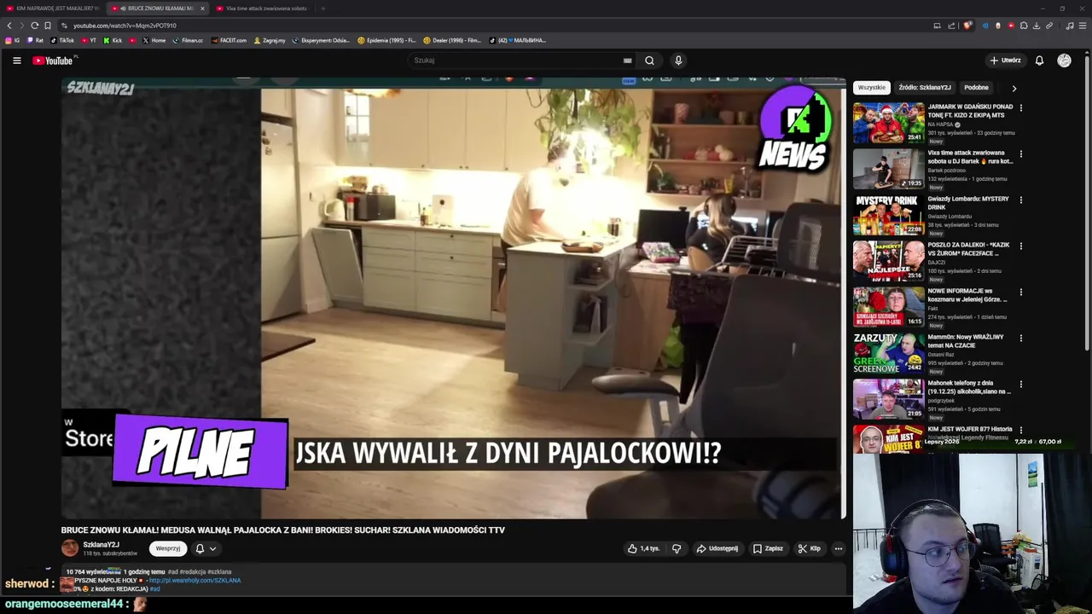Open the SzklanaY2J channel avatar

pyautogui.click(x=70, y=548)
